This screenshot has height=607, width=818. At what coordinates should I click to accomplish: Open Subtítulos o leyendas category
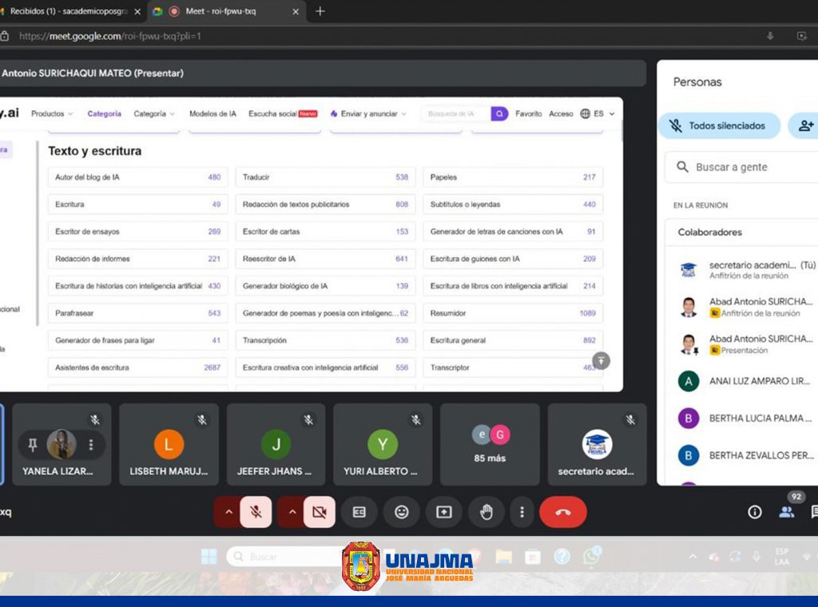513,204
